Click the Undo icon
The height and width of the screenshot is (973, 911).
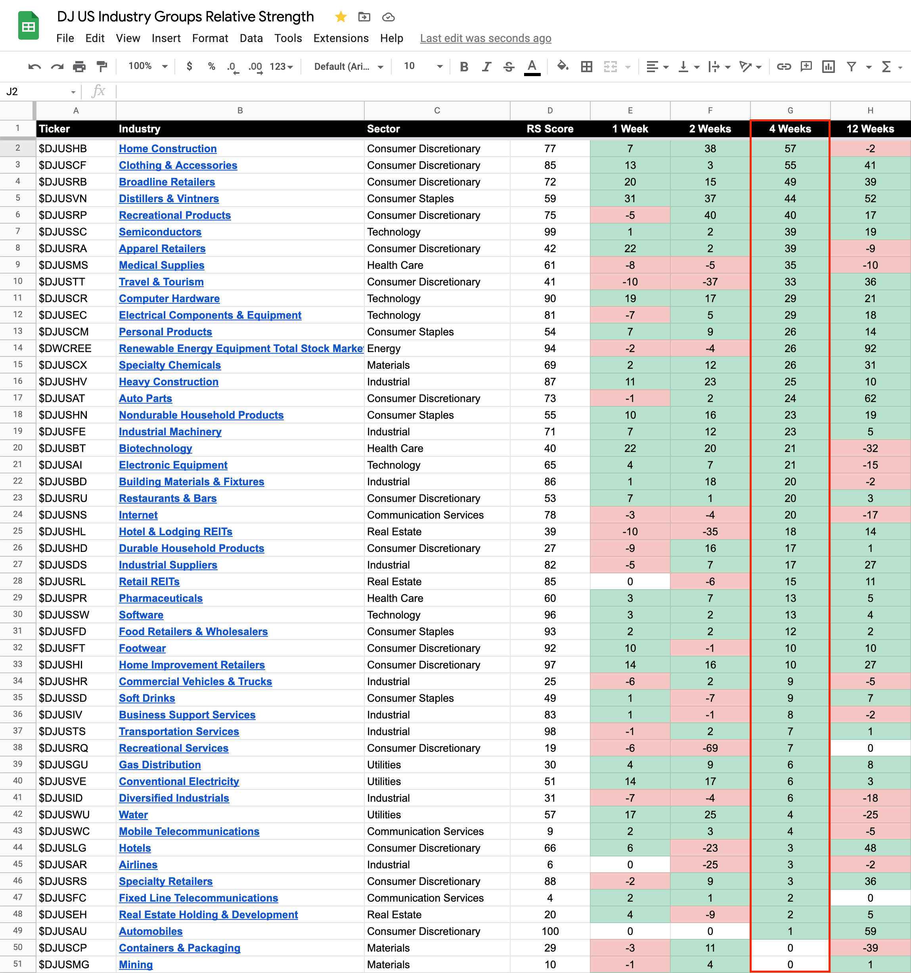(x=34, y=67)
